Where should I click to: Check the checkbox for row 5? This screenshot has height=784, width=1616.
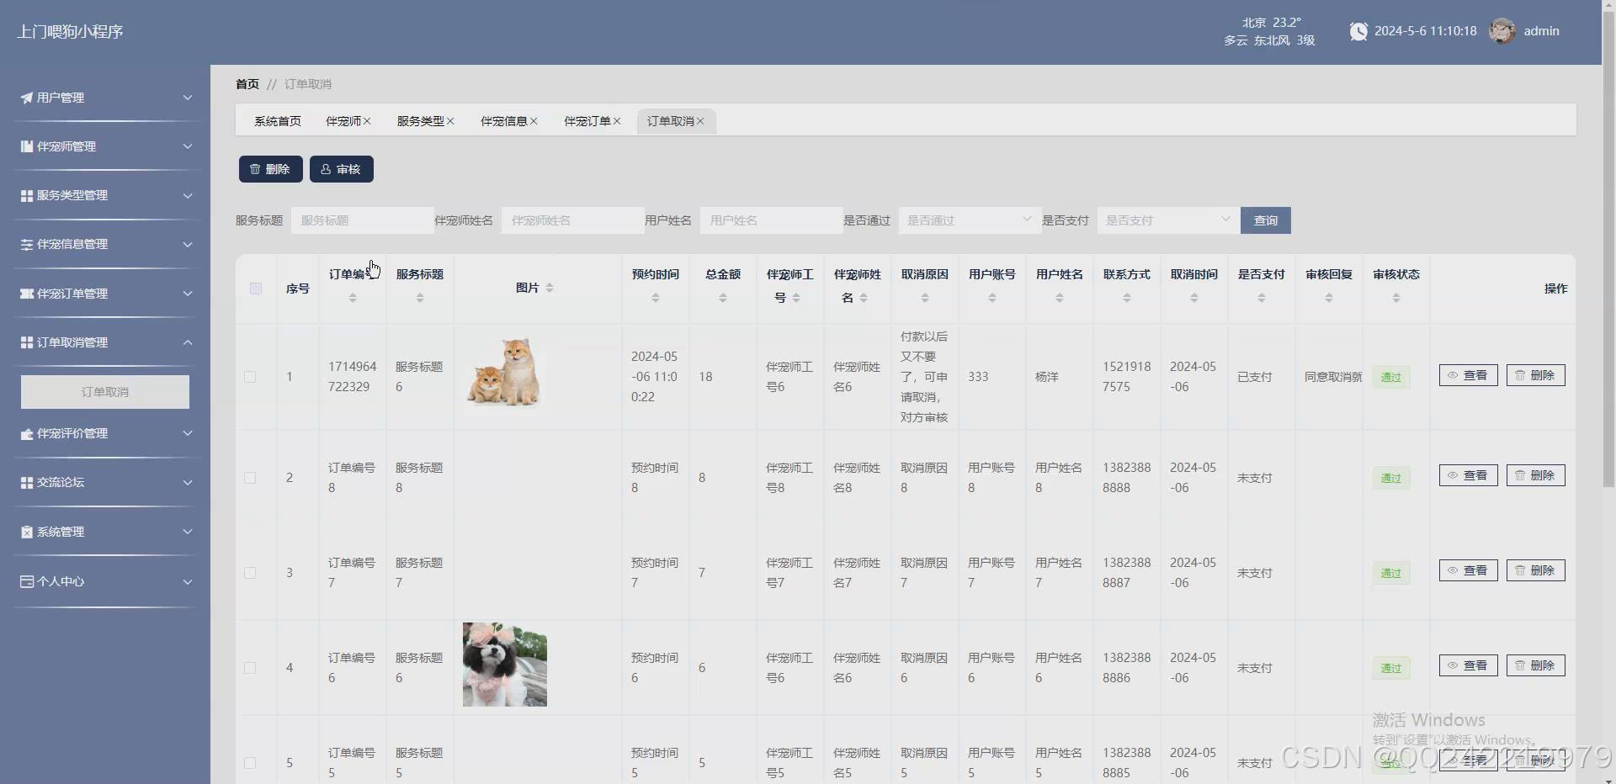coord(250,763)
